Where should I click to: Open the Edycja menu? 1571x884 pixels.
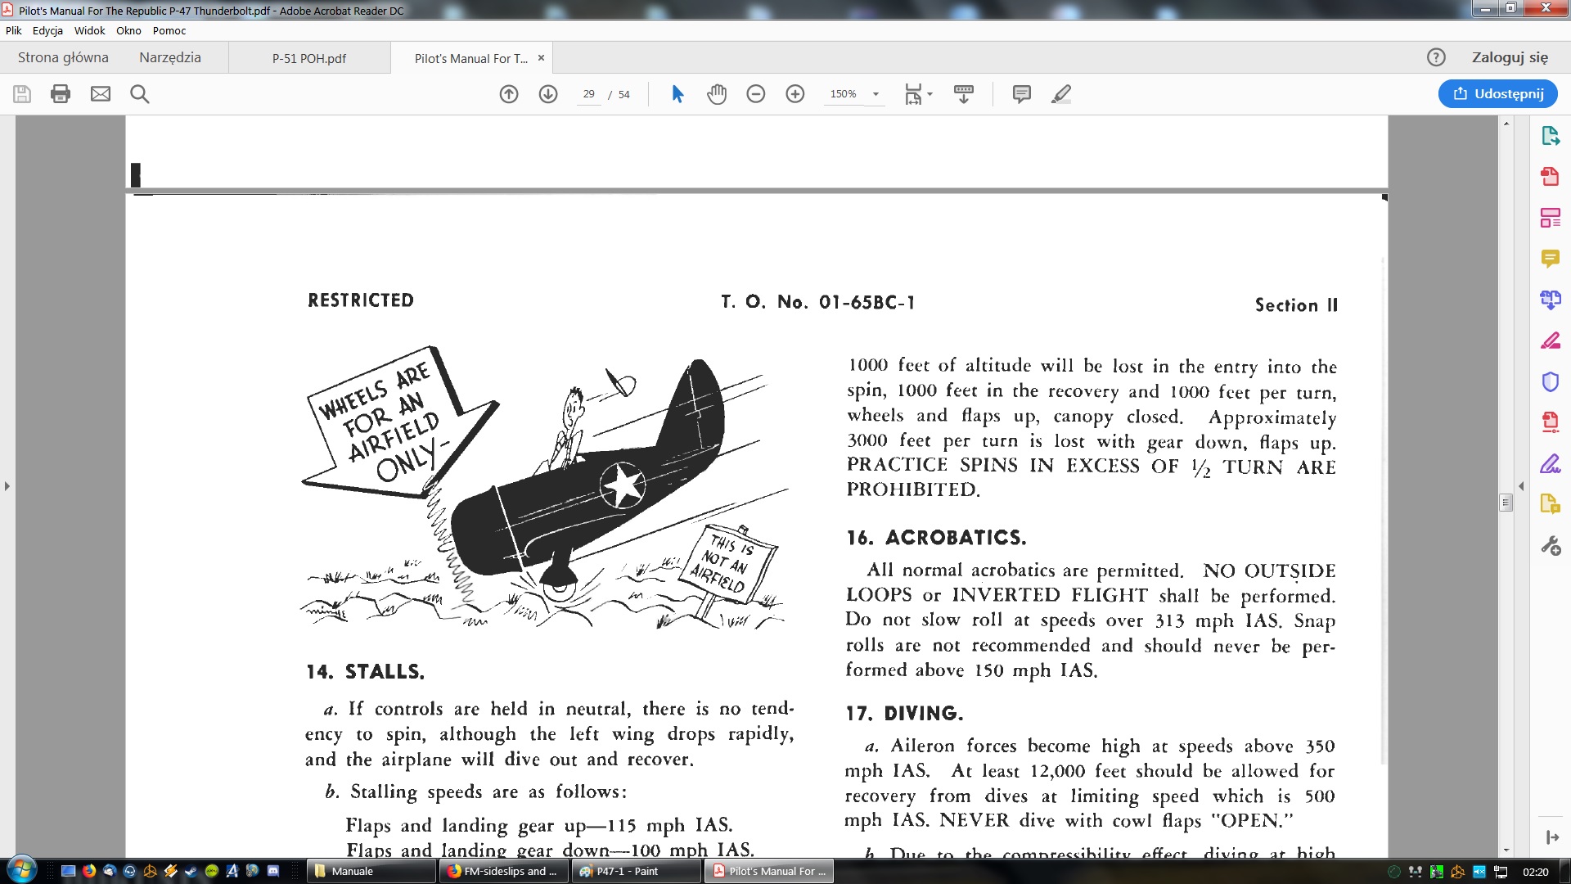[47, 30]
